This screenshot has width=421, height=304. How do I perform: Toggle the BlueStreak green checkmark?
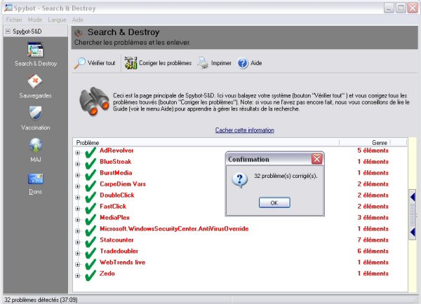[x=91, y=164]
